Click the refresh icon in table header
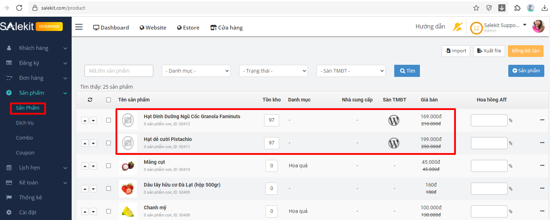 pos(90,100)
